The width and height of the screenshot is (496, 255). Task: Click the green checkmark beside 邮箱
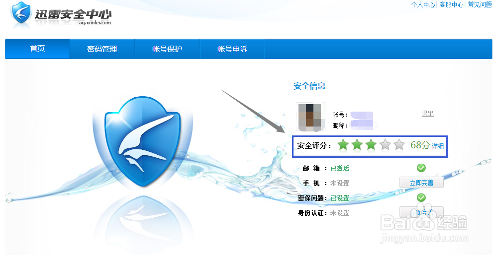(421, 168)
